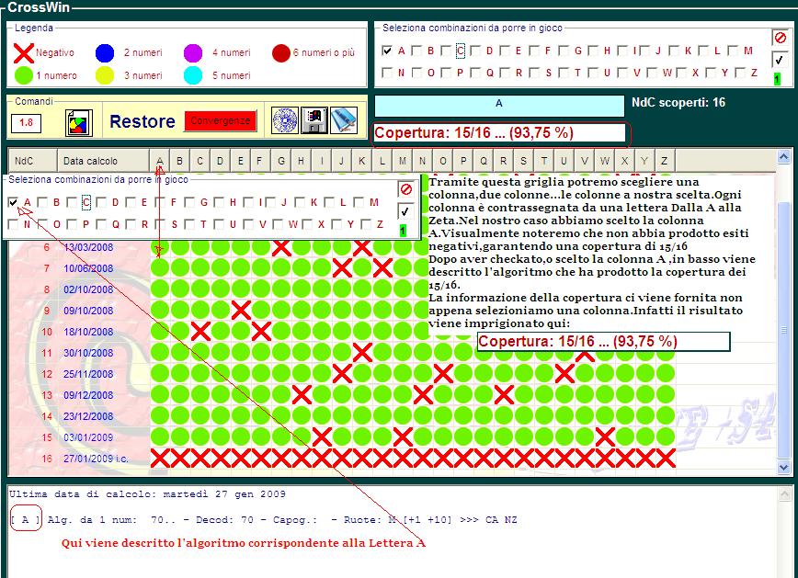
Task: Click the date 23/12/2008 in row 14
Action: [88, 416]
